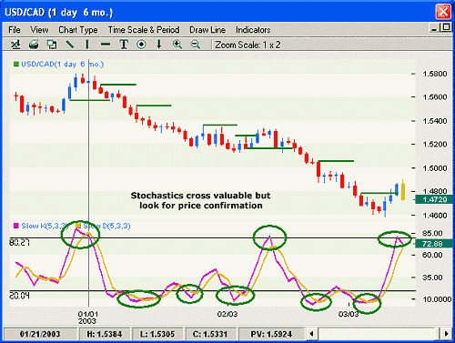Click the 01/01 2003 date axis label

(88, 318)
